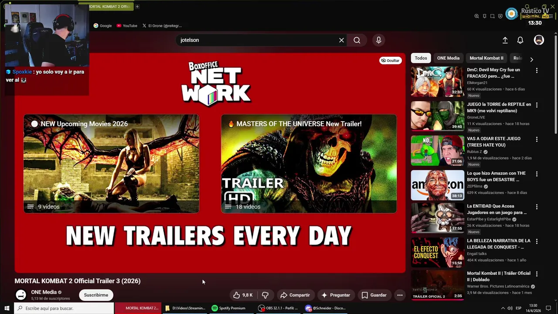Open the DmC Devil May Cry video thumbnail
Image resolution: width=558 pixels, height=314 pixels.
tap(437, 82)
